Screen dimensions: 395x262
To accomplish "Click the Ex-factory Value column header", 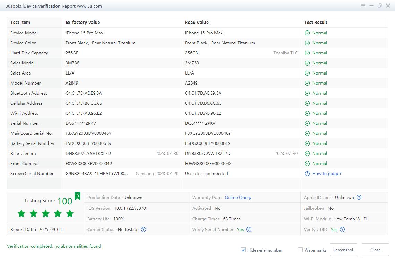I will 82,23.
